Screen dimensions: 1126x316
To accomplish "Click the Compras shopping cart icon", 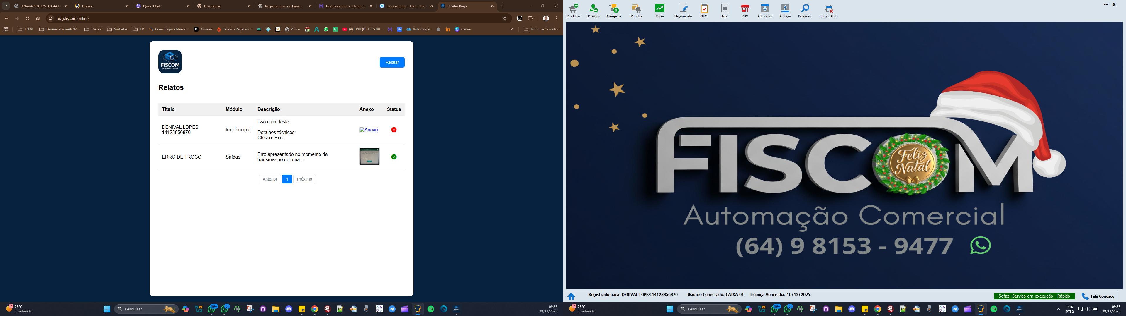I will pyautogui.click(x=614, y=11).
